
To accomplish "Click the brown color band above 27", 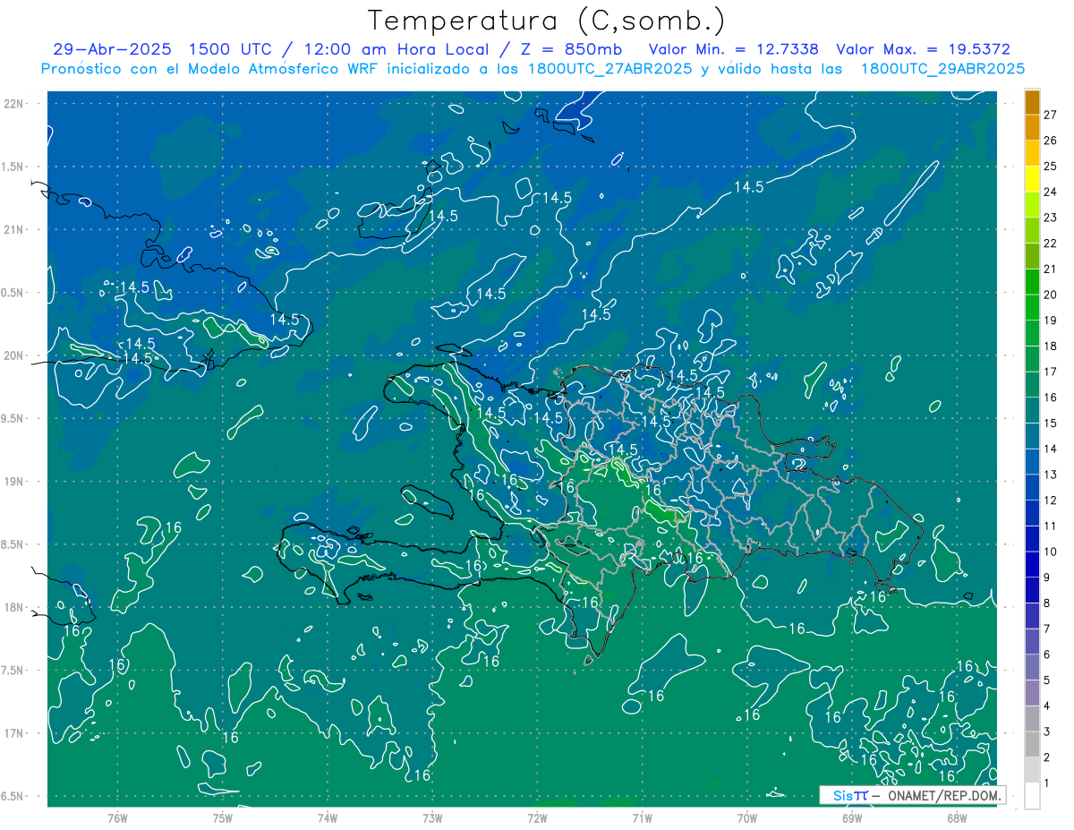I will click(1032, 102).
